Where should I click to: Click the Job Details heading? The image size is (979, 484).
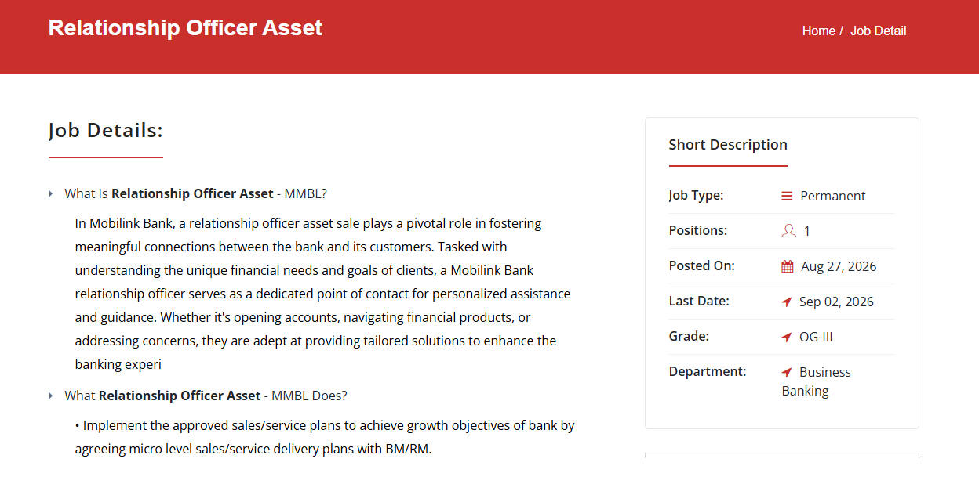[x=106, y=130]
